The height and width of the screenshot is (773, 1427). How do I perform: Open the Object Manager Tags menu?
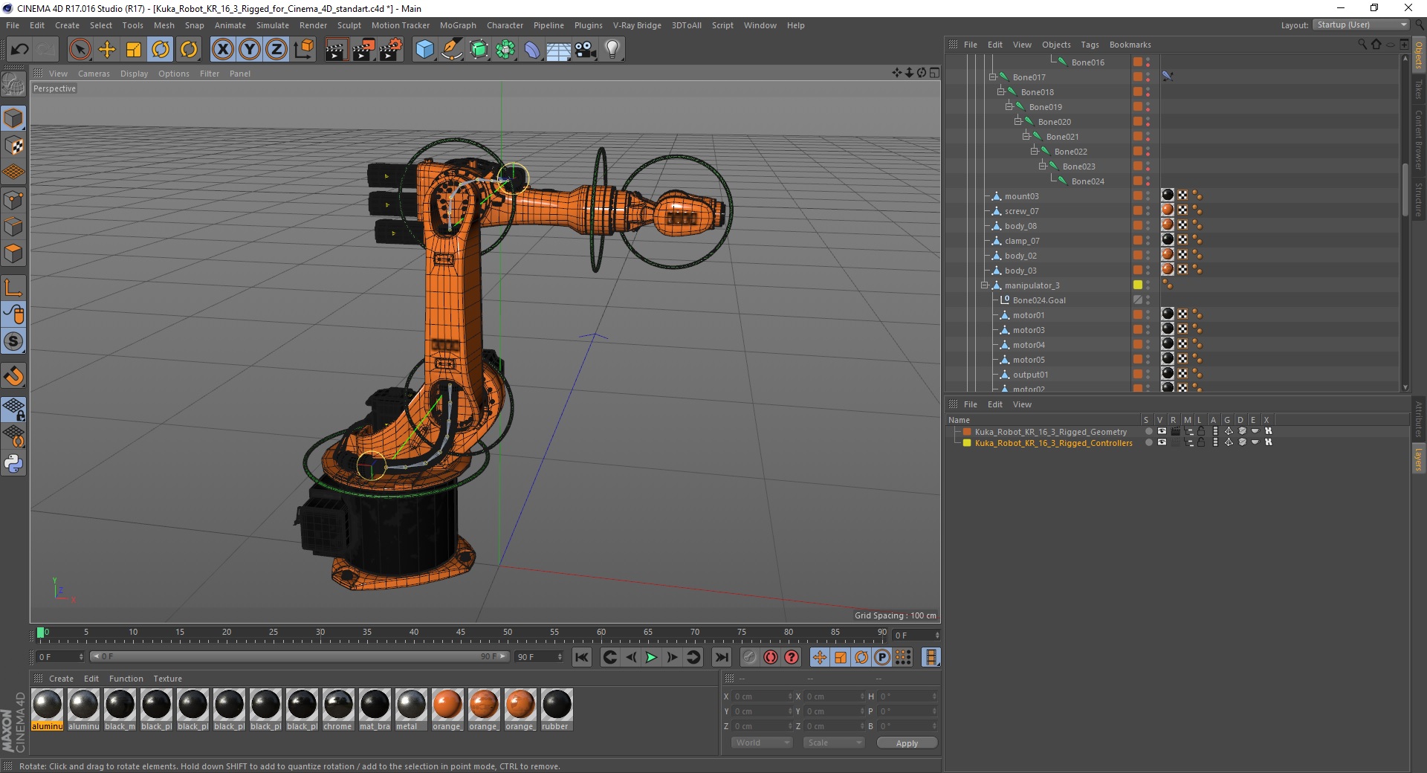coord(1090,45)
